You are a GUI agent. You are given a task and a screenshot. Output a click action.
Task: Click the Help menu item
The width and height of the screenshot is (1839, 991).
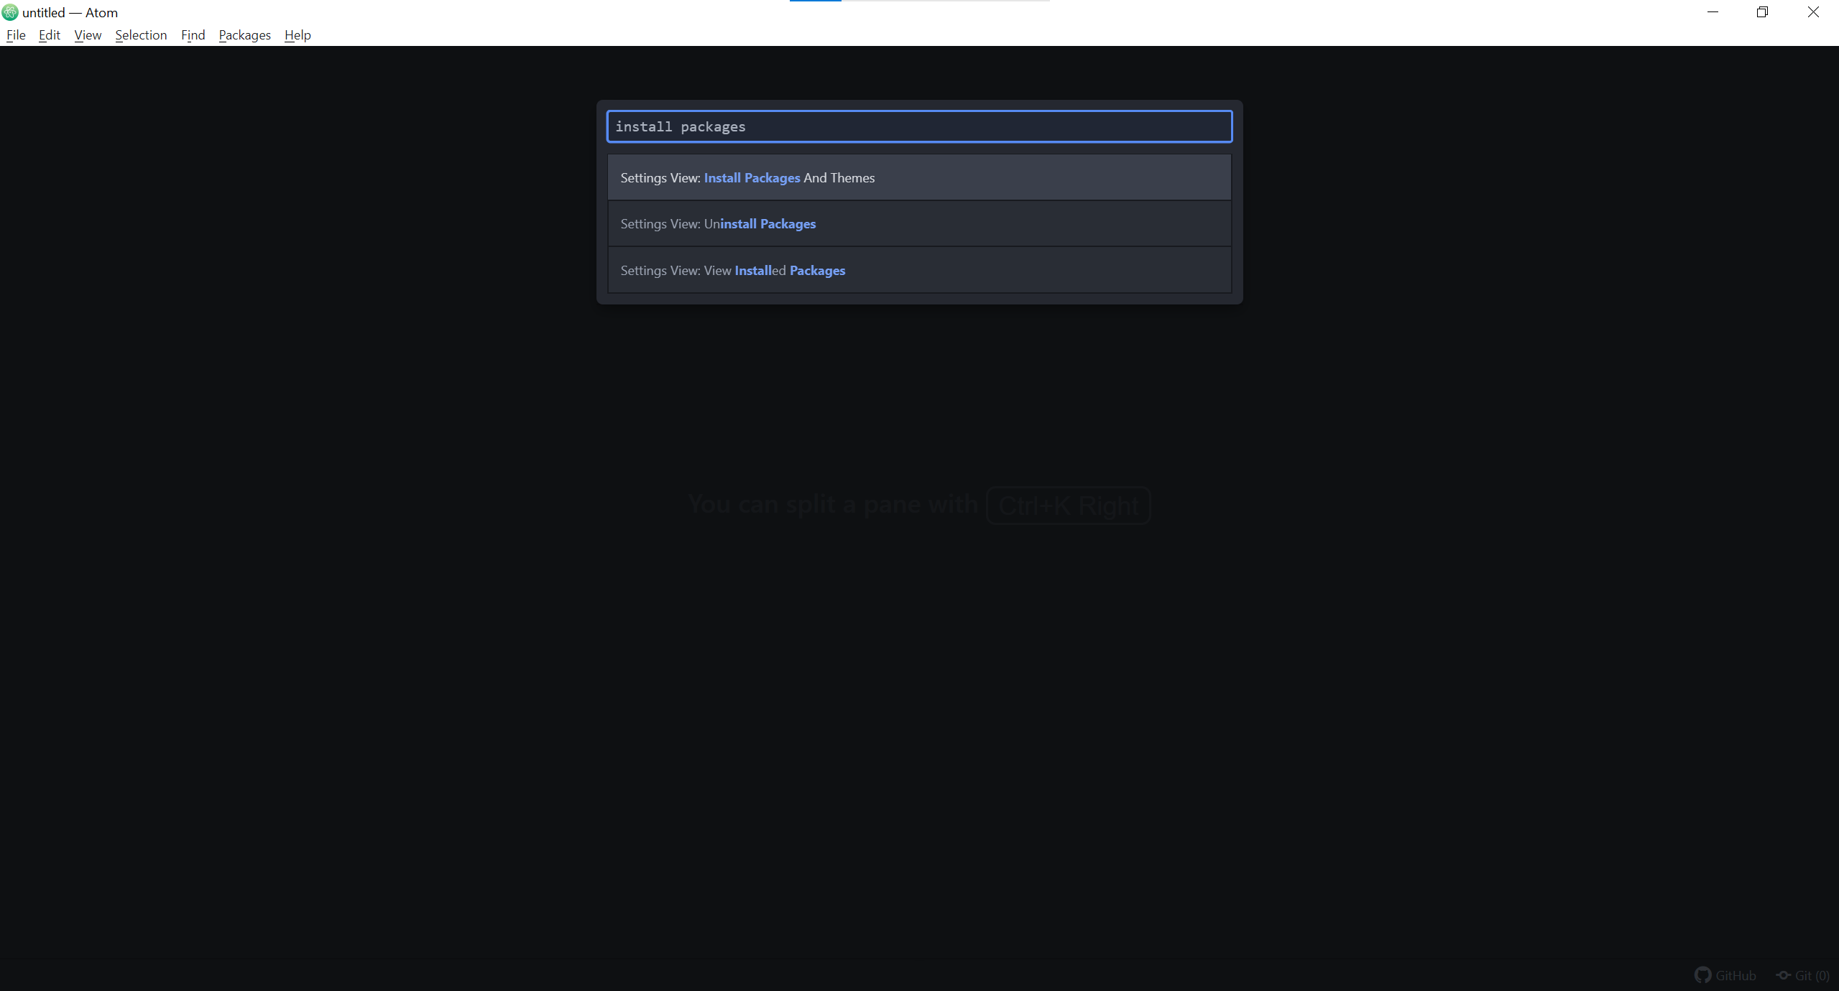297,34
